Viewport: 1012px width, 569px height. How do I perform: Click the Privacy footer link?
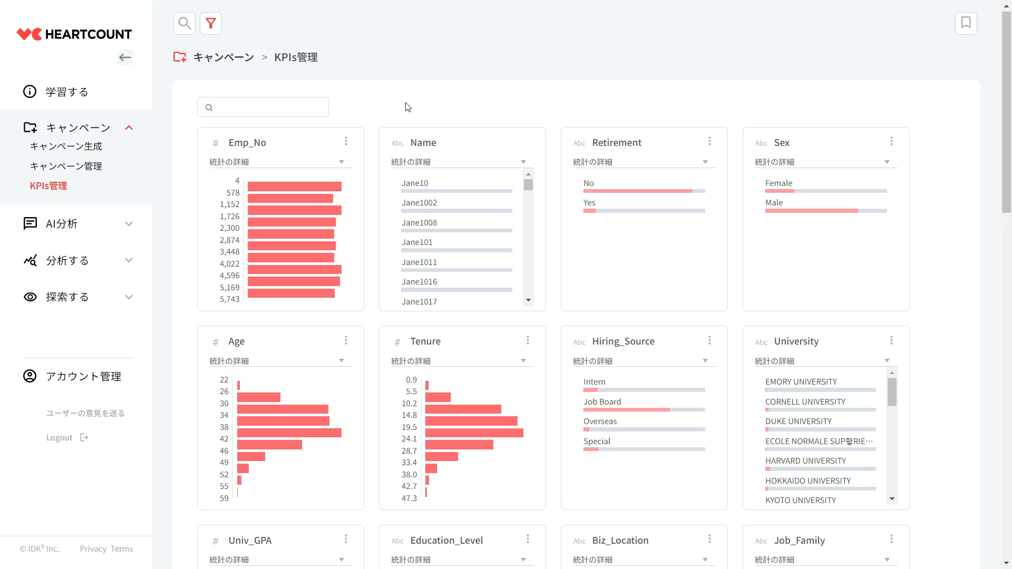93,548
